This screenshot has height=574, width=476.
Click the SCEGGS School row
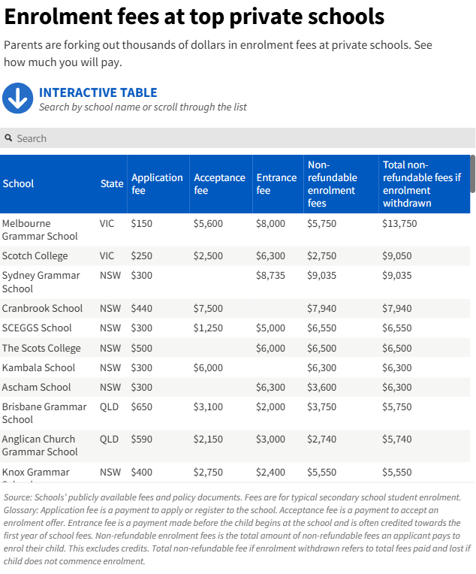(x=37, y=328)
